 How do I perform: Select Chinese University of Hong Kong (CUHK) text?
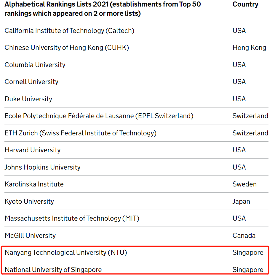pyautogui.click(x=67, y=48)
